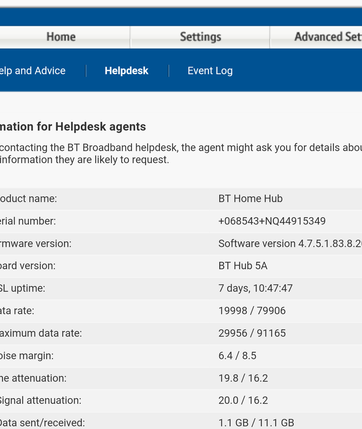
Task: Select signal attenuation value 20.0 / 16.2
Action: coord(243,400)
